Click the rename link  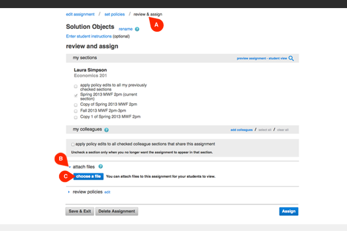(x=125, y=28)
